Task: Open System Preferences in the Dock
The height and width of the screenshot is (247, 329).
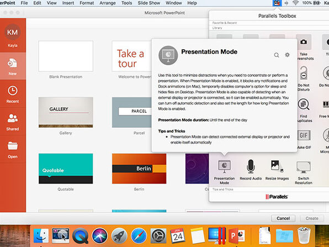Action: [158, 236]
